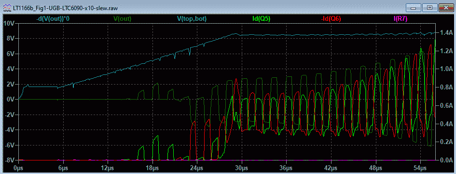Click the 36µs time axis label
The height and width of the screenshot is (174, 456).
point(286,169)
